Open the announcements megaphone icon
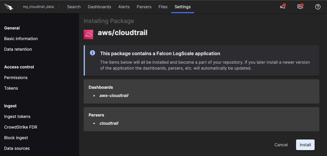Screen dimensions: 327x156 (x=283, y=7)
